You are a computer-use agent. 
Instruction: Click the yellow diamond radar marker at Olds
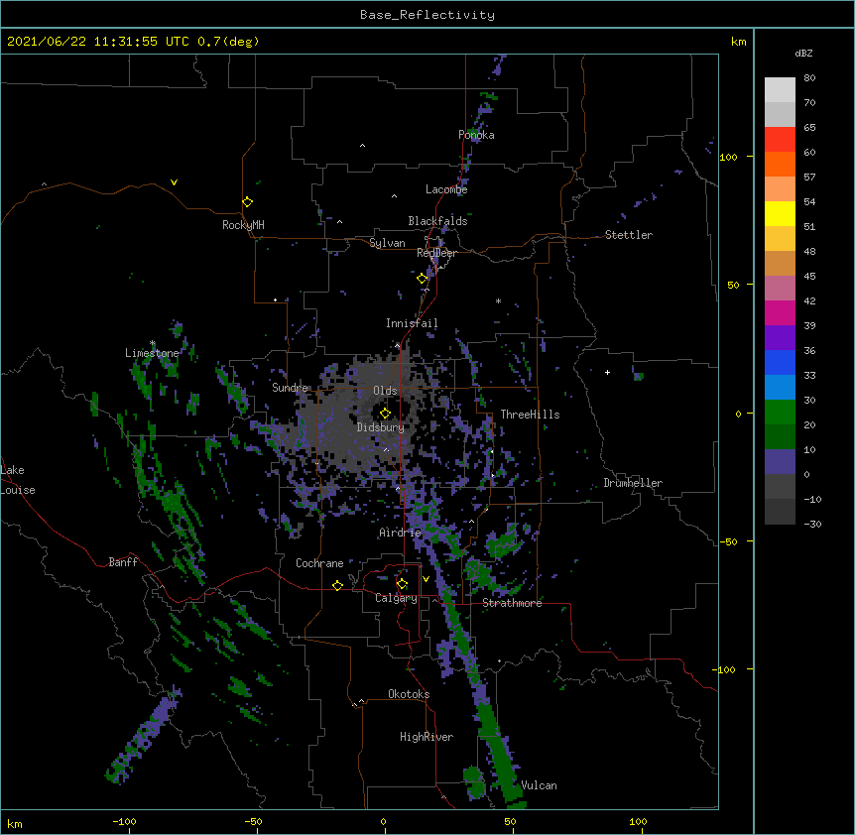pos(385,414)
